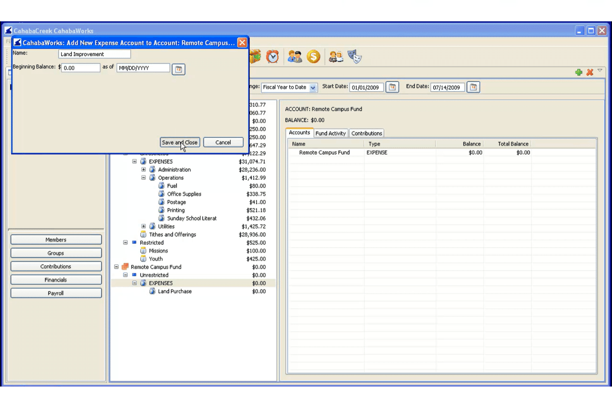The height and width of the screenshot is (408, 612).
Task: Collapse the Remote Campus Fund tree node
Action: 116,267
